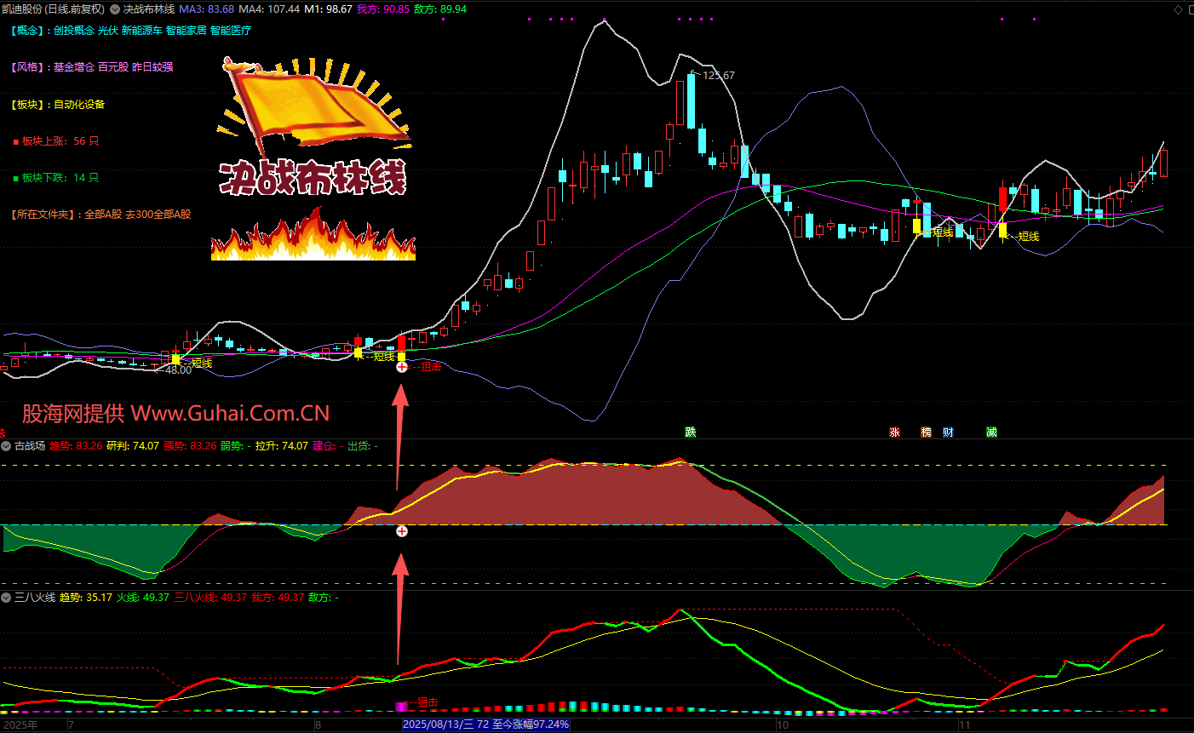Click the 财 event marker icon

pyautogui.click(x=948, y=432)
